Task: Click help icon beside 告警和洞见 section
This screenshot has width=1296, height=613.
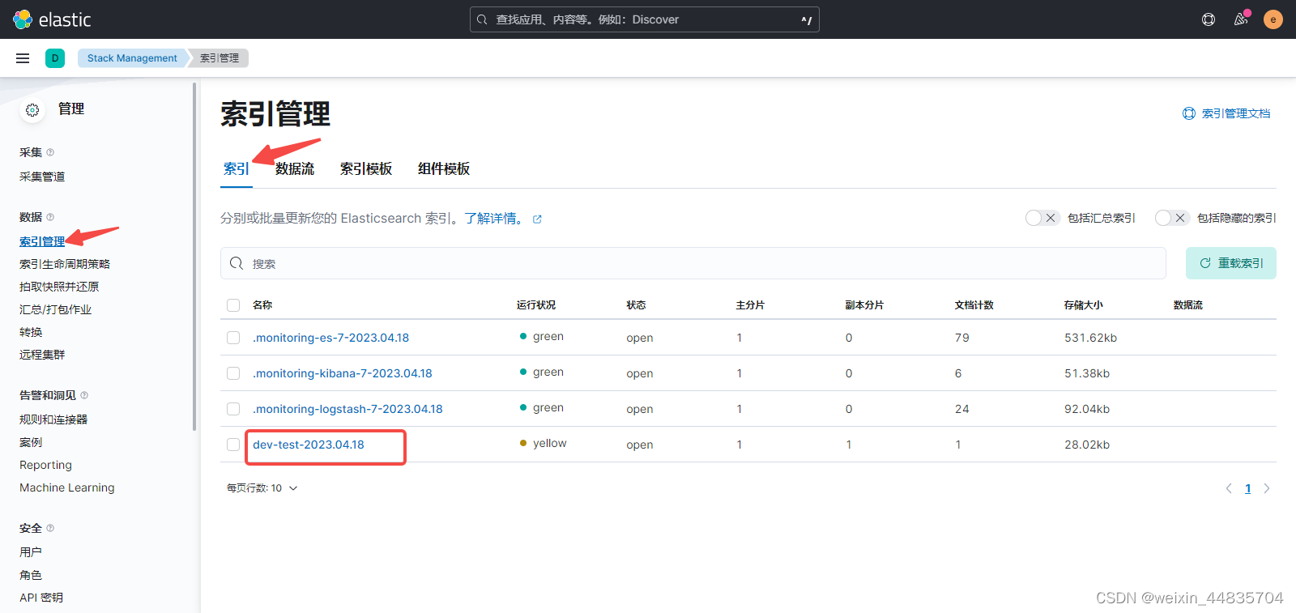Action: [84, 395]
